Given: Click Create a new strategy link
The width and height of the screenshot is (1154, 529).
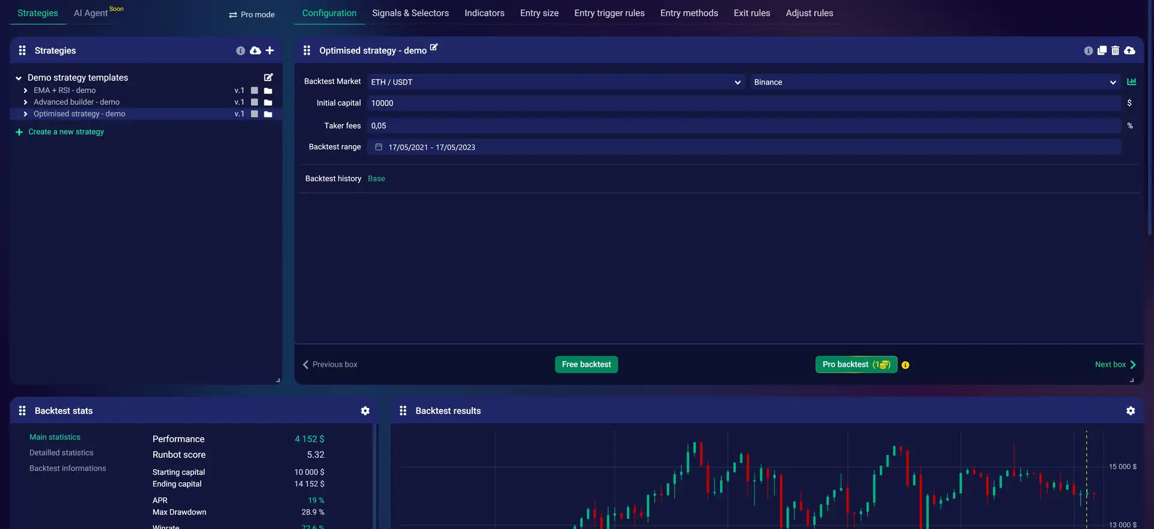Looking at the screenshot, I should [66, 132].
